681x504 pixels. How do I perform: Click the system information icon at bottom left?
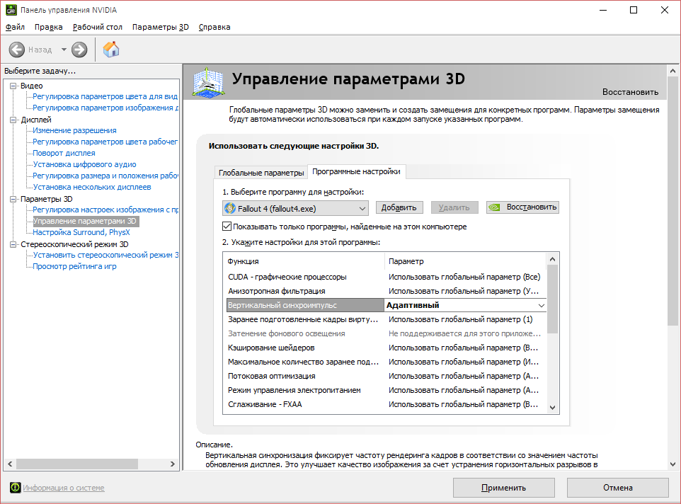pyautogui.click(x=15, y=488)
